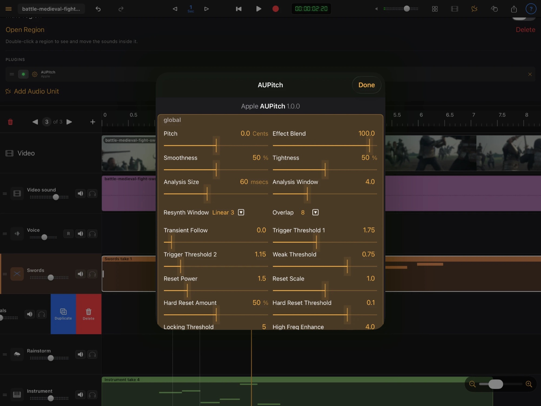Open the hamburger main menu
The width and height of the screenshot is (541, 406).
8,9
